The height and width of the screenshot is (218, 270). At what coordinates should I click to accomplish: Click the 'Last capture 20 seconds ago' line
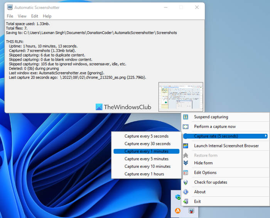[x=78, y=78]
